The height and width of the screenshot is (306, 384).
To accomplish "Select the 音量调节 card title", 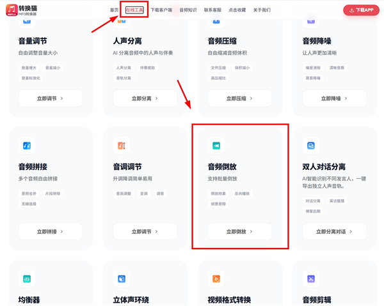I will [x=33, y=41].
